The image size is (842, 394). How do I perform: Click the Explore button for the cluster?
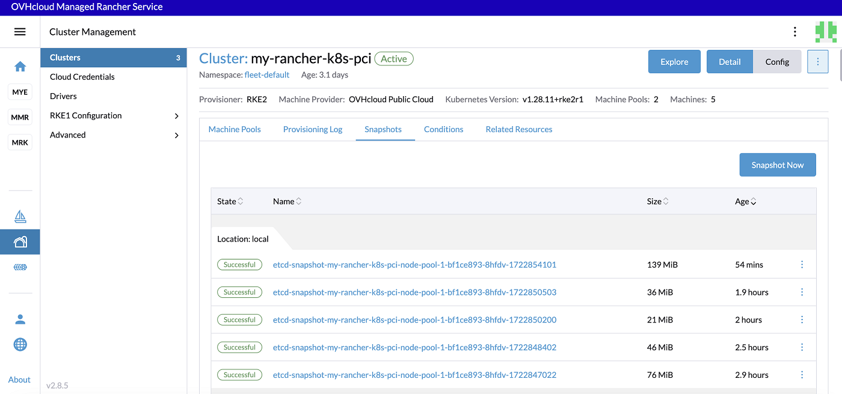pos(674,61)
